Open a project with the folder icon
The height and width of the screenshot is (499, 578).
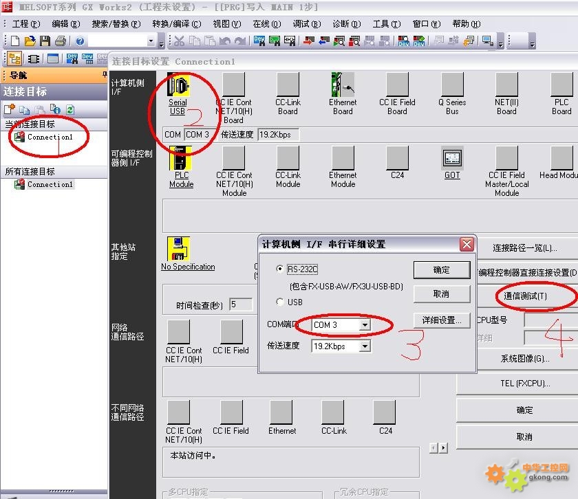30,41
